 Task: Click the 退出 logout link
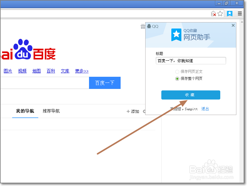pos(205,109)
